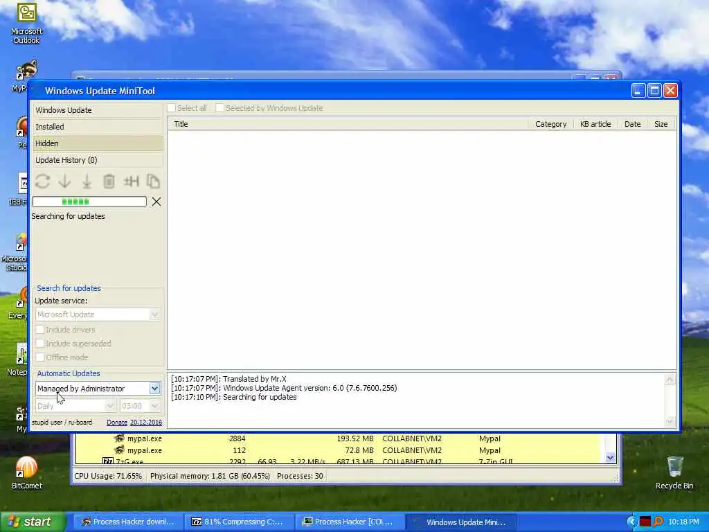The height and width of the screenshot is (532, 709).
Task: Click the copy links to clipboard icon
Action: coord(153,181)
